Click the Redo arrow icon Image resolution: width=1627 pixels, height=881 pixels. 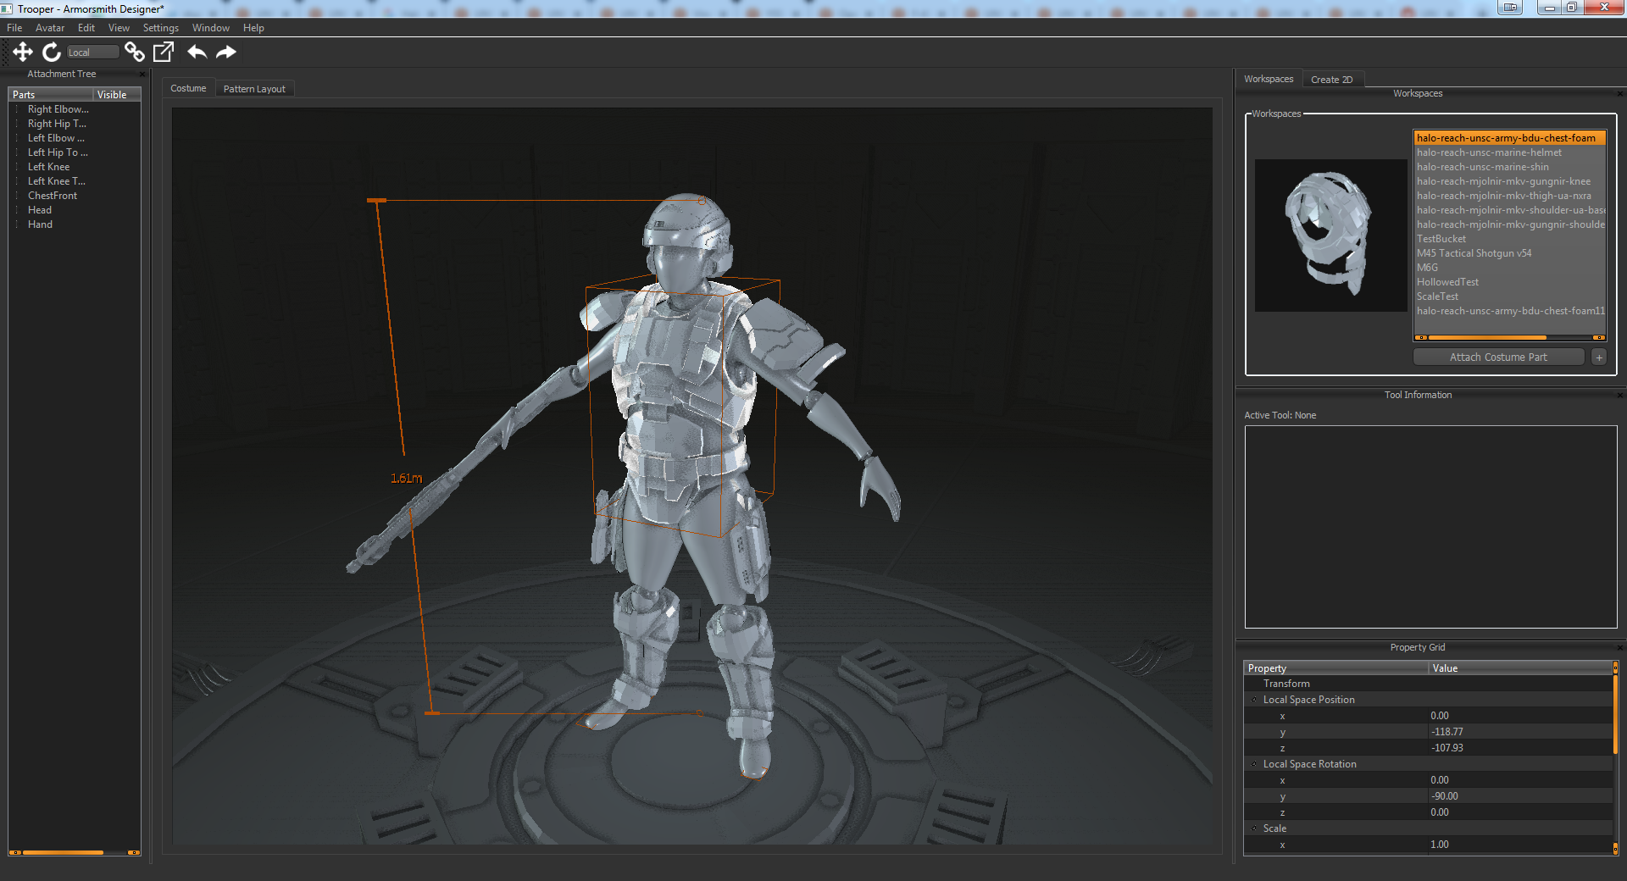click(x=226, y=53)
